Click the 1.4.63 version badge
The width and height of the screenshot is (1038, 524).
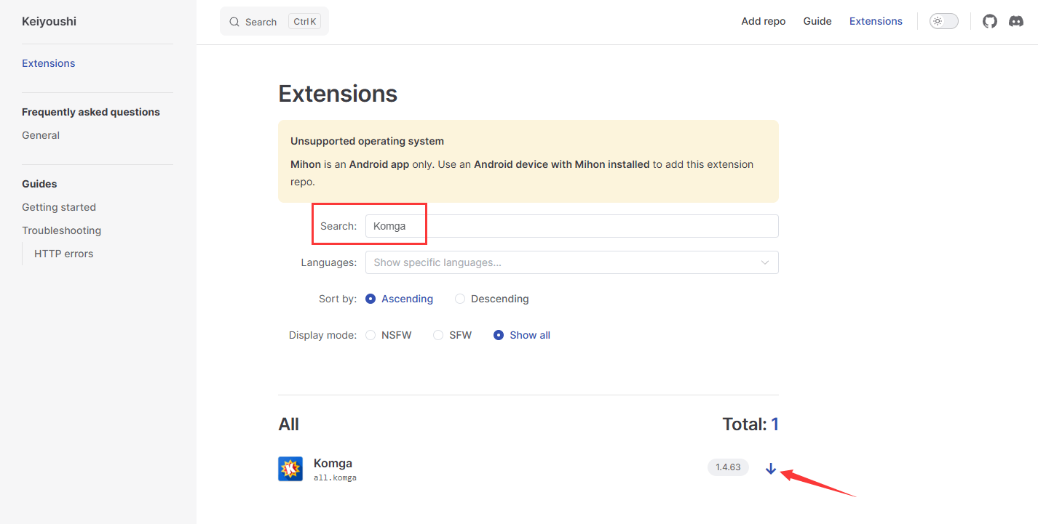[x=727, y=467]
